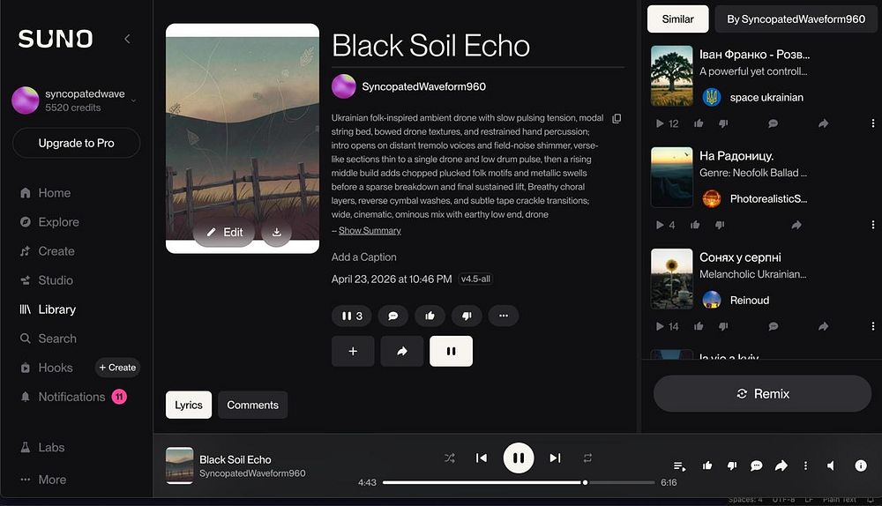Screen dimensions: 882x506
Task: Open comments bubble under song date
Action: (x=393, y=316)
